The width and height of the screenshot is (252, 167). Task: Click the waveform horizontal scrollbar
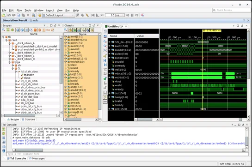coord(203,119)
